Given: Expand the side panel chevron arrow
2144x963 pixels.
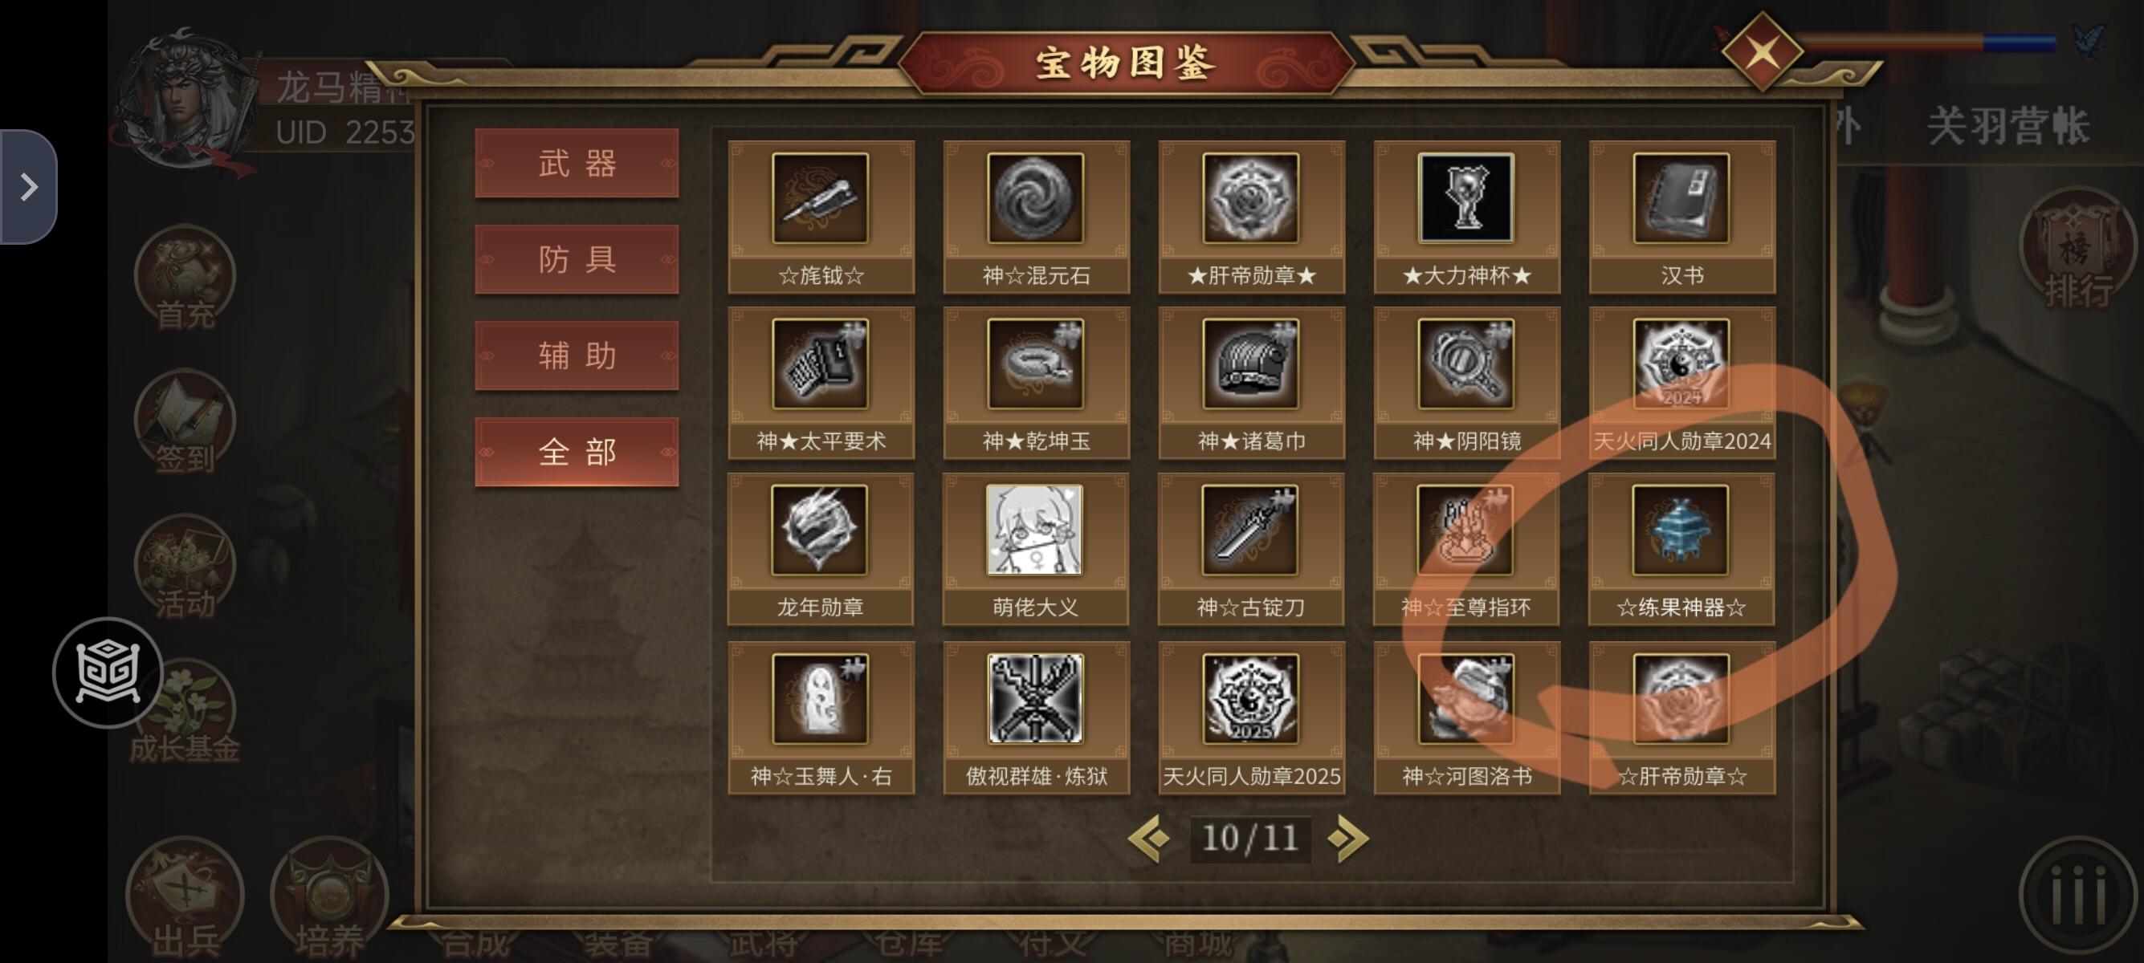Looking at the screenshot, I should coord(28,186).
